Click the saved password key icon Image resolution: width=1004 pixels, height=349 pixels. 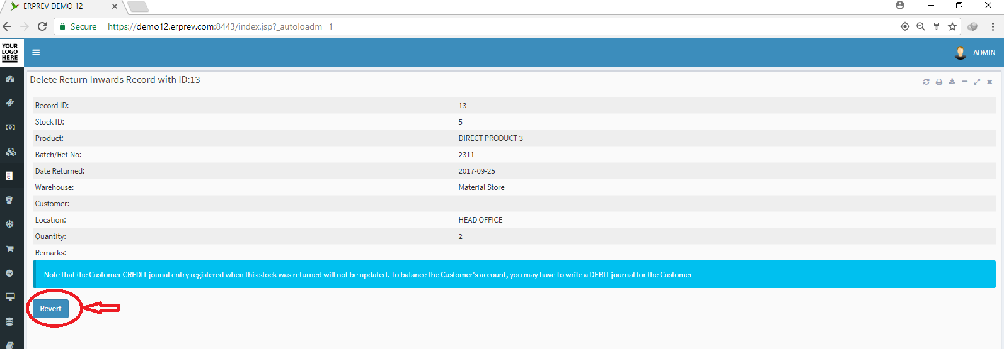click(x=937, y=26)
